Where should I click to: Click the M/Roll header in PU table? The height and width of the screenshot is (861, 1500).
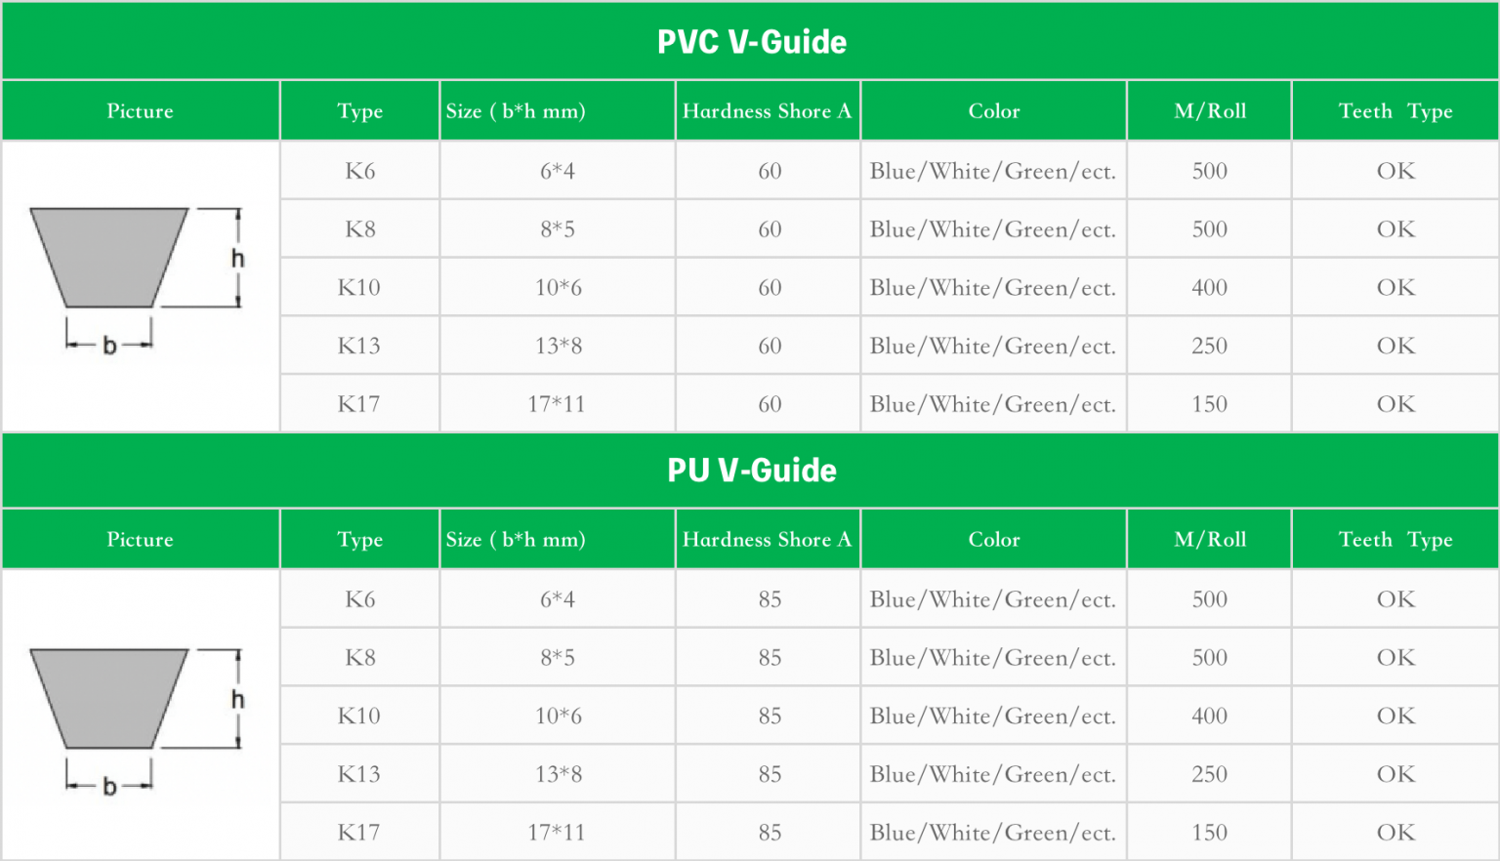click(1209, 539)
